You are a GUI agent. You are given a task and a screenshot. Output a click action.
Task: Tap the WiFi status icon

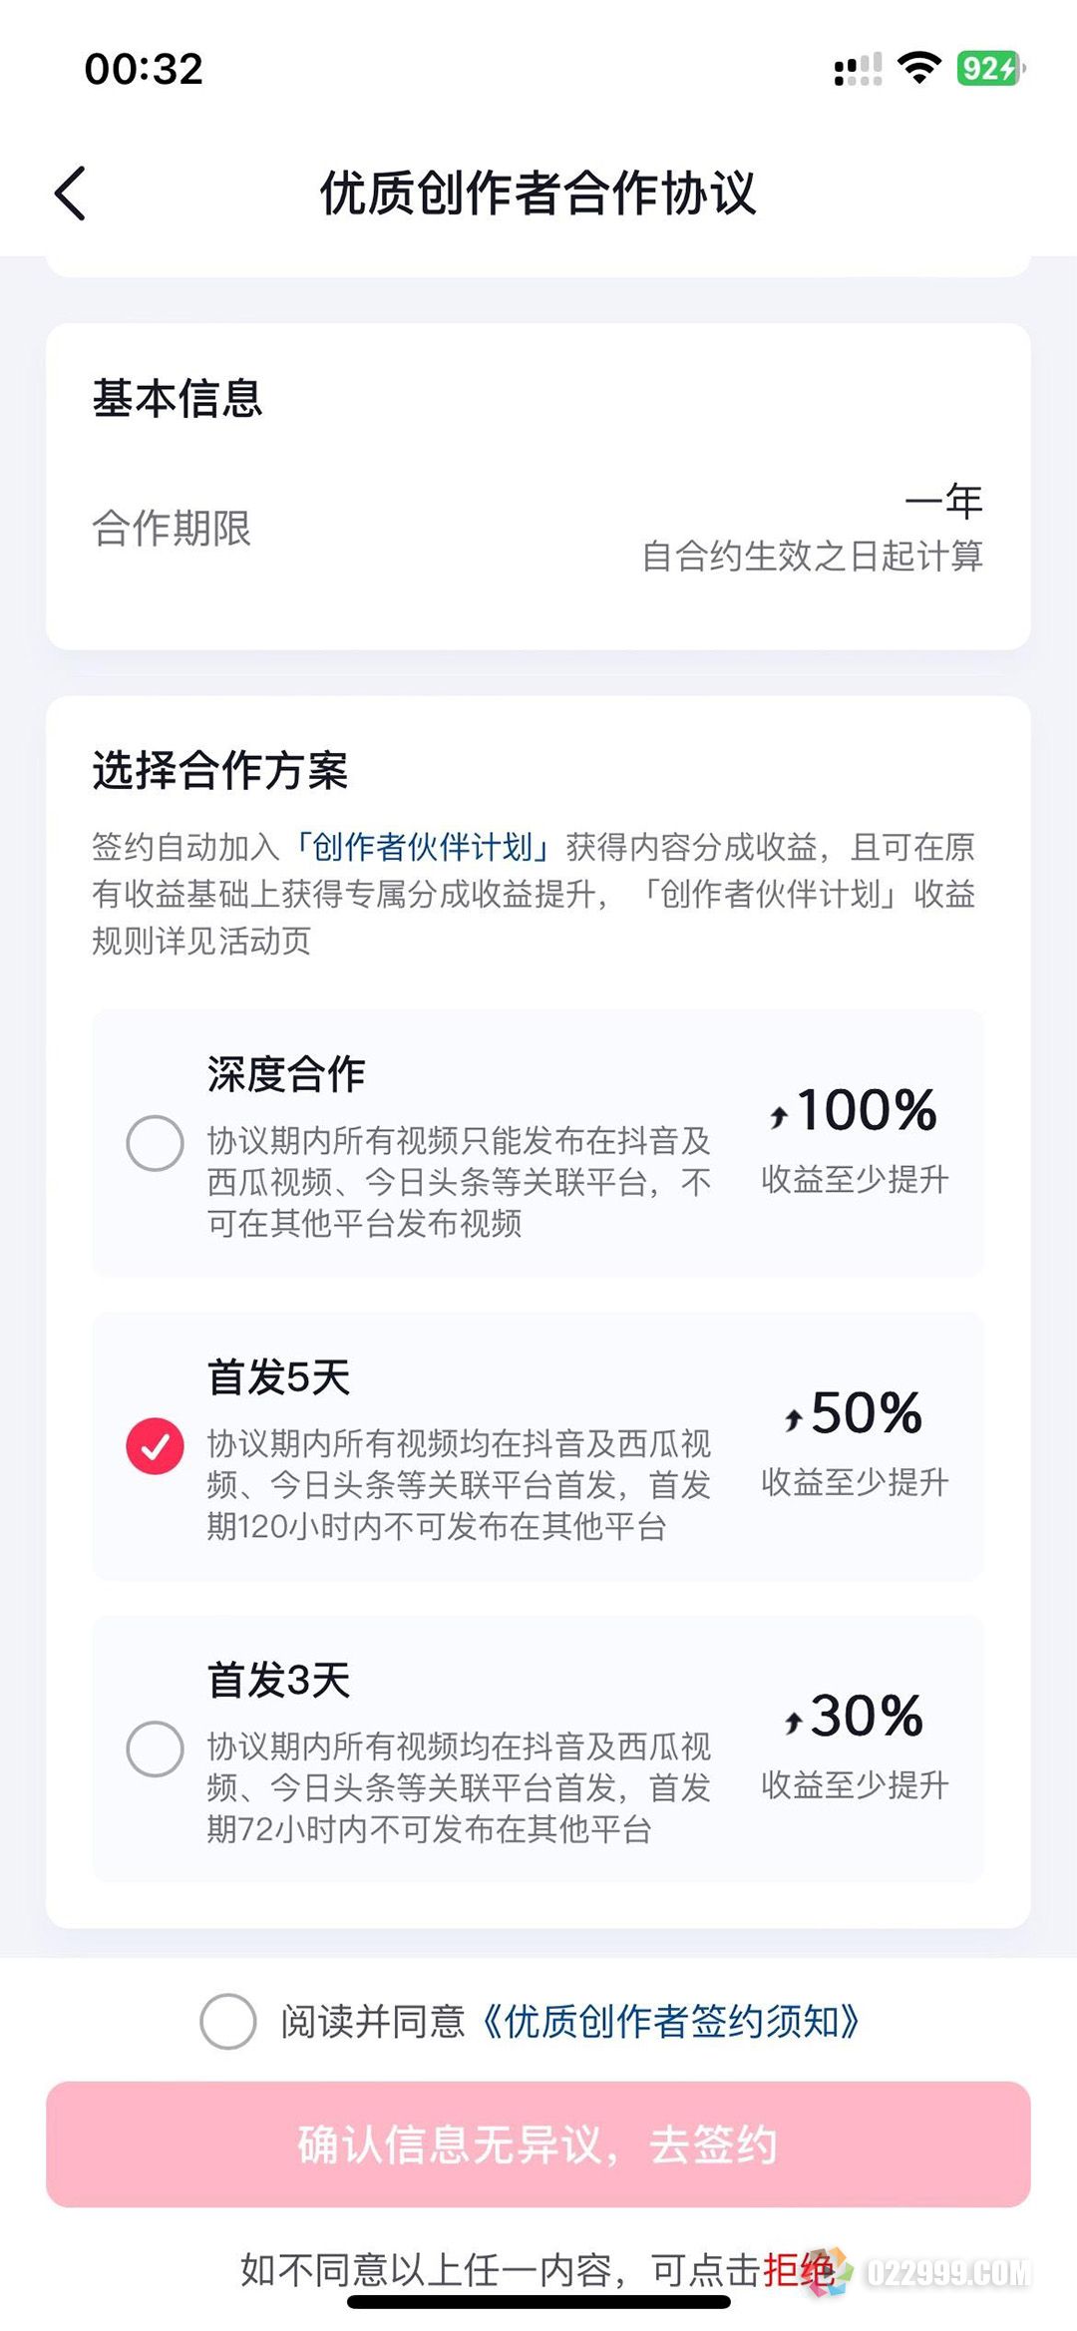coord(918,68)
